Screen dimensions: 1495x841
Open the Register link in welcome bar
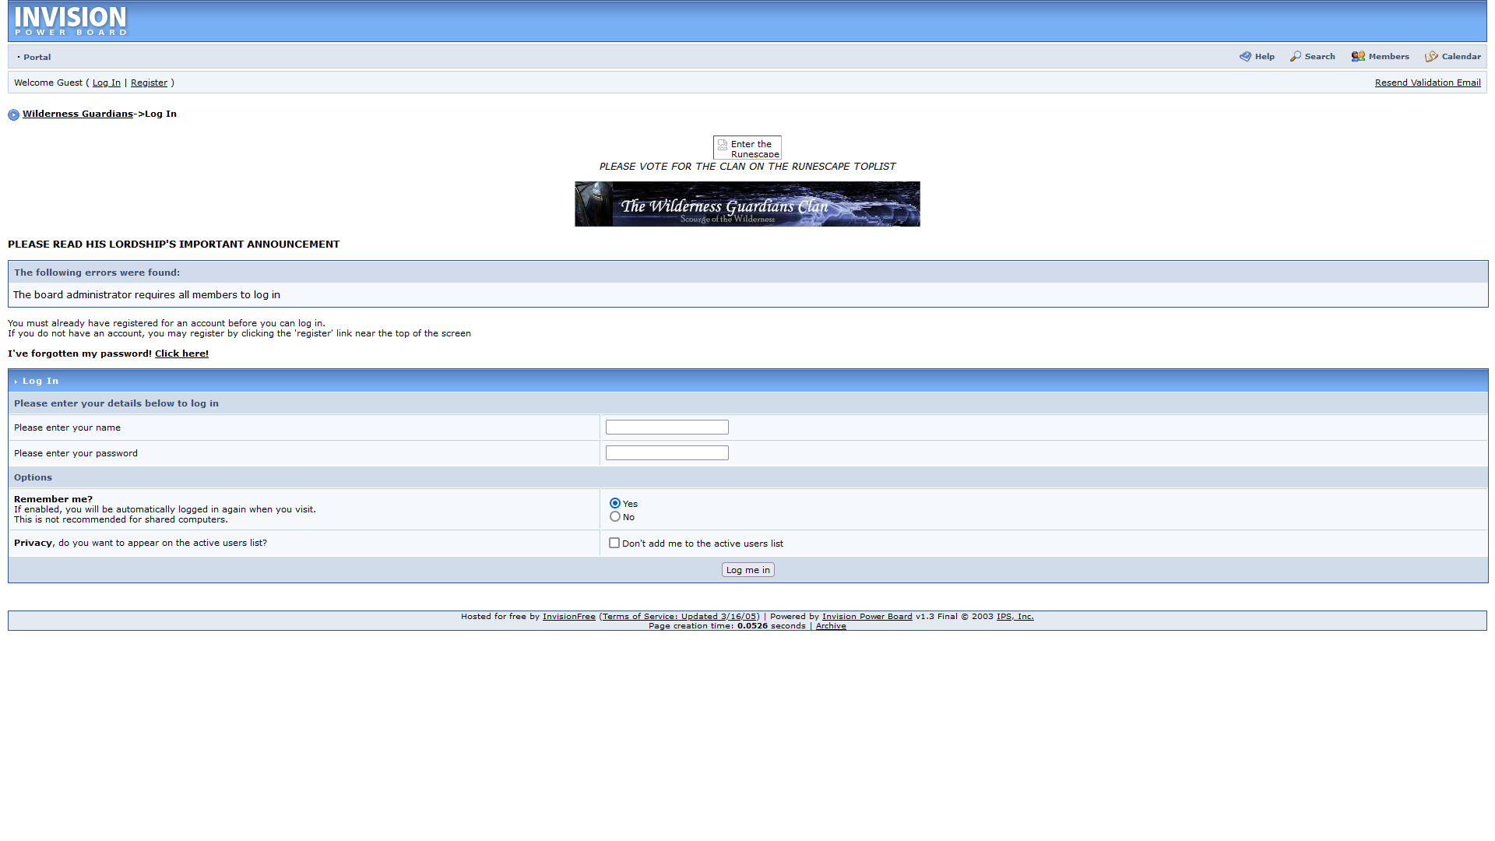pos(149,83)
